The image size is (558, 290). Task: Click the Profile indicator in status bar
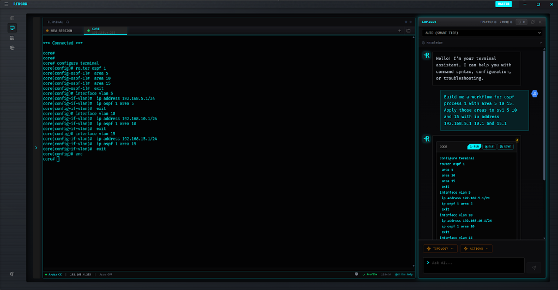[370, 274]
